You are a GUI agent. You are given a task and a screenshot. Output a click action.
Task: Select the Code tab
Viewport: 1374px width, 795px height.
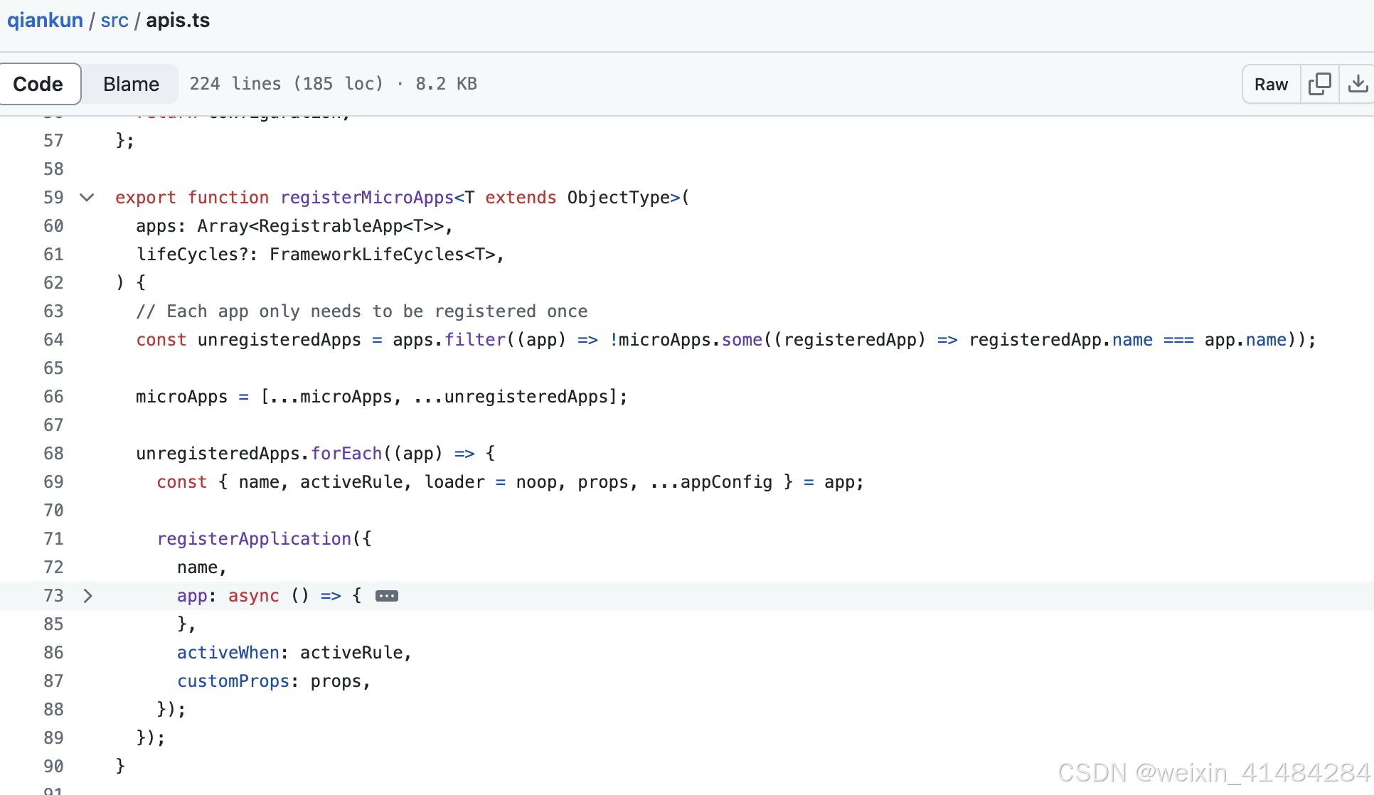pos(38,84)
